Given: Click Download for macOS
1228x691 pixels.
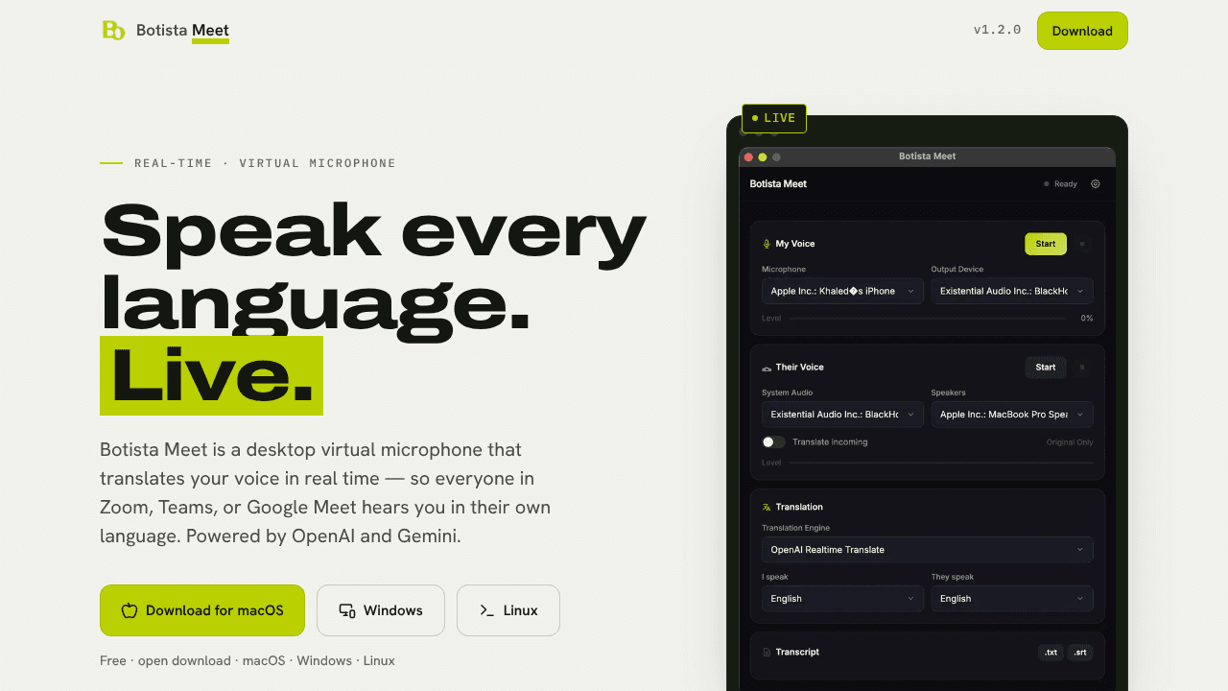Looking at the screenshot, I should click(202, 610).
